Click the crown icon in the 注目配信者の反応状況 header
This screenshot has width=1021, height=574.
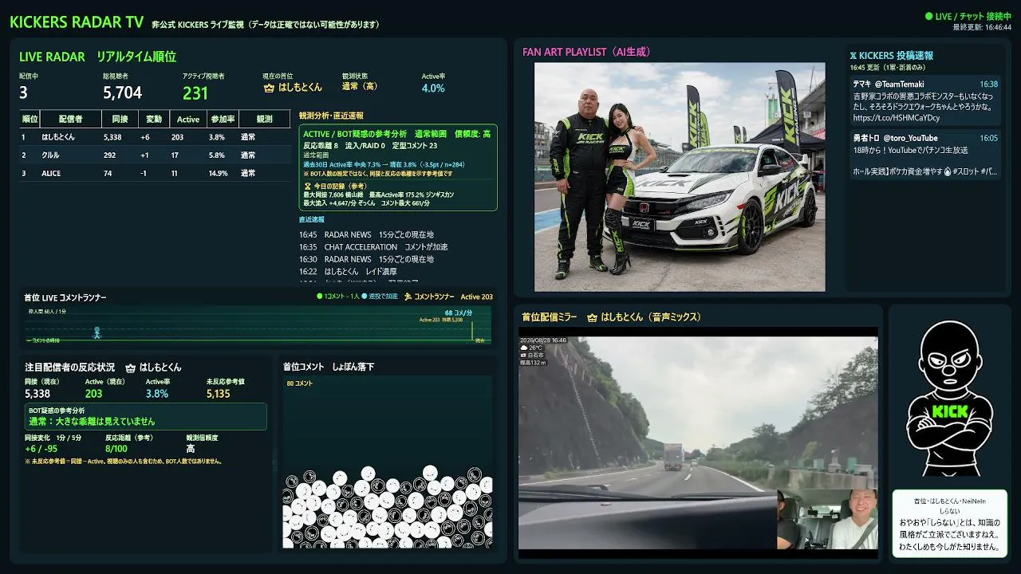(x=131, y=368)
